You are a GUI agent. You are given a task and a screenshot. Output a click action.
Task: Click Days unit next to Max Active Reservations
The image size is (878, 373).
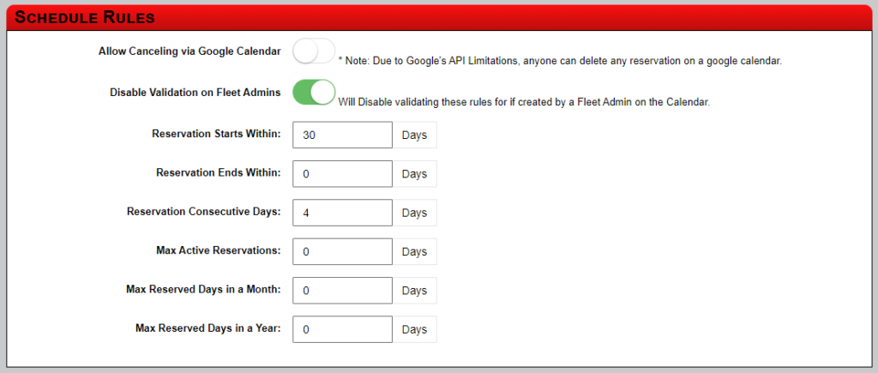tap(414, 251)
